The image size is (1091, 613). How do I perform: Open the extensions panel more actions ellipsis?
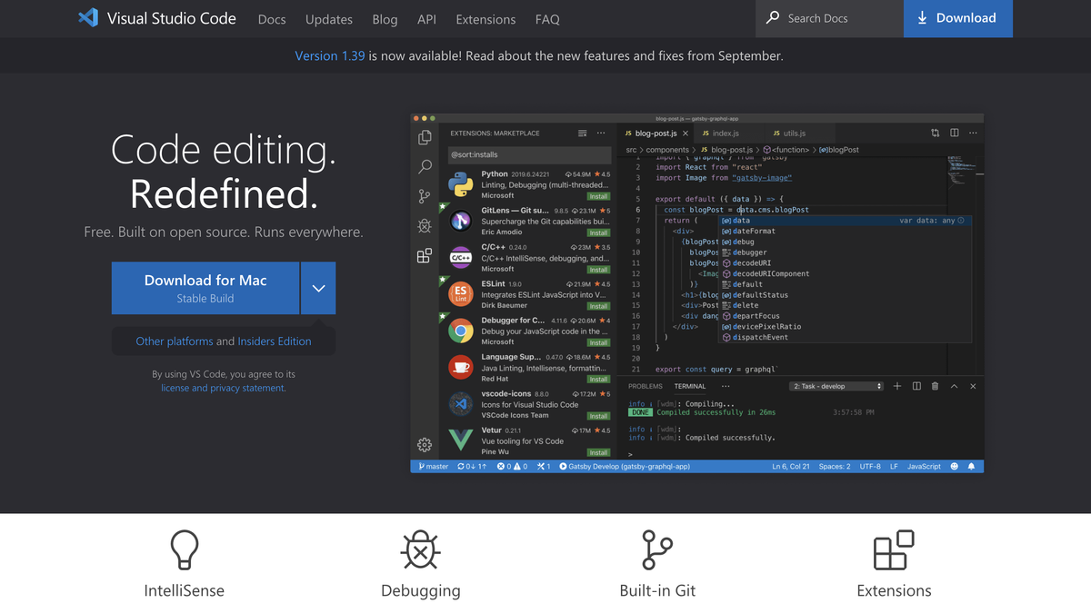point(600,133)
